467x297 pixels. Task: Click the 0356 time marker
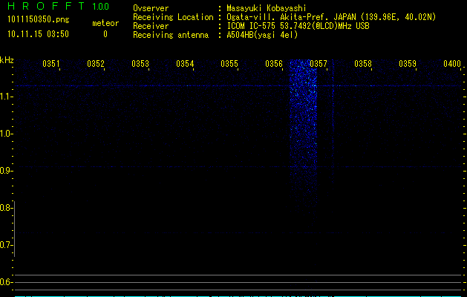[274, 64]
